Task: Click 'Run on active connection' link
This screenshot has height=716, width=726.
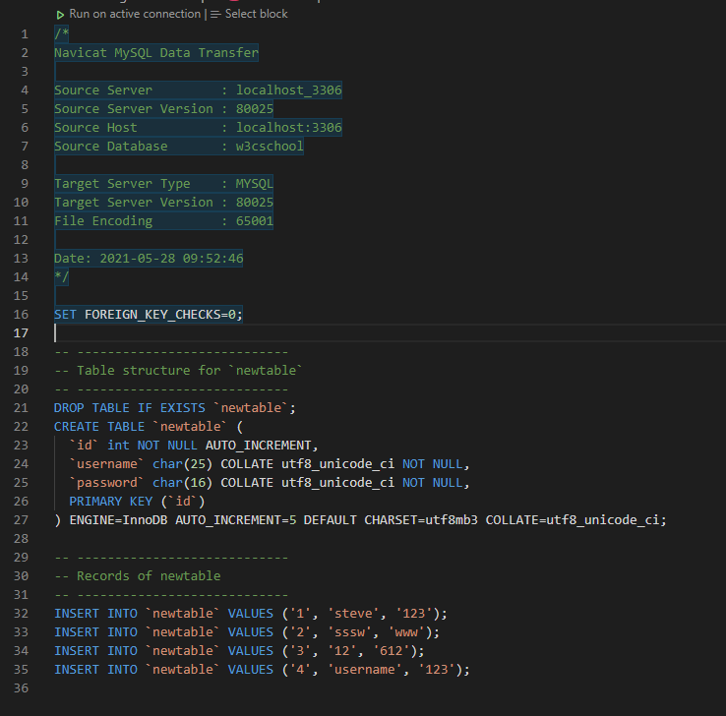Action: pyautogui.click(x=135, y=15)
